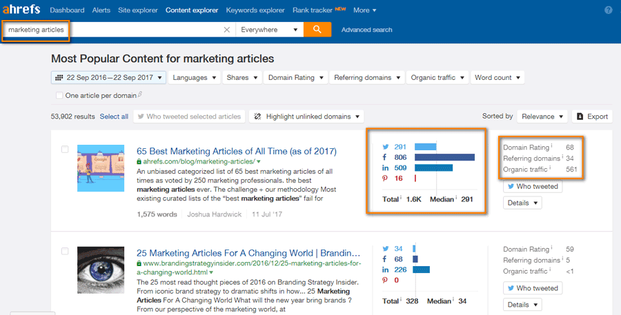The width and height of the screenshot is (621, 315).
Task: Click info icon beside Total 1.6K
Action: pyautogui.click(x=401, y=197)
